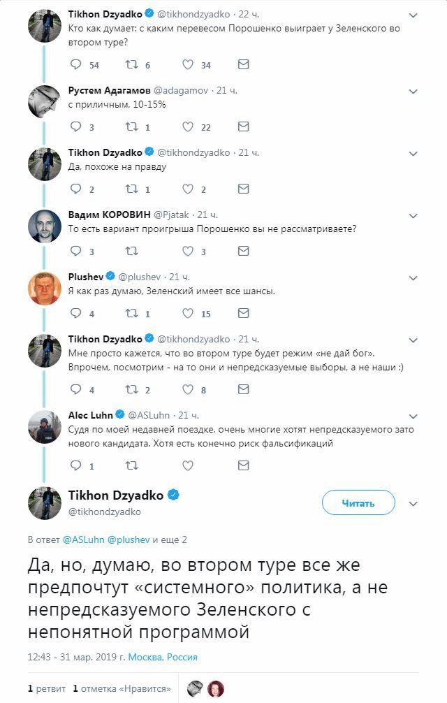
Task: Send Alec Luhn's tweet via direct message
Action: pyautogui.click(x=243, y=465)
